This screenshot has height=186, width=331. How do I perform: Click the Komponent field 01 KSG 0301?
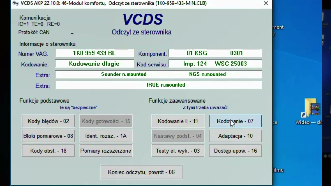tap(215, 53)
